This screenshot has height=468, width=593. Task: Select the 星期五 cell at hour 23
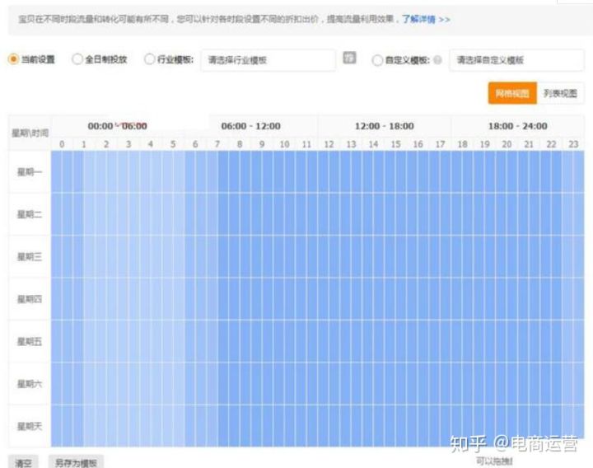[x=573, y=341]
